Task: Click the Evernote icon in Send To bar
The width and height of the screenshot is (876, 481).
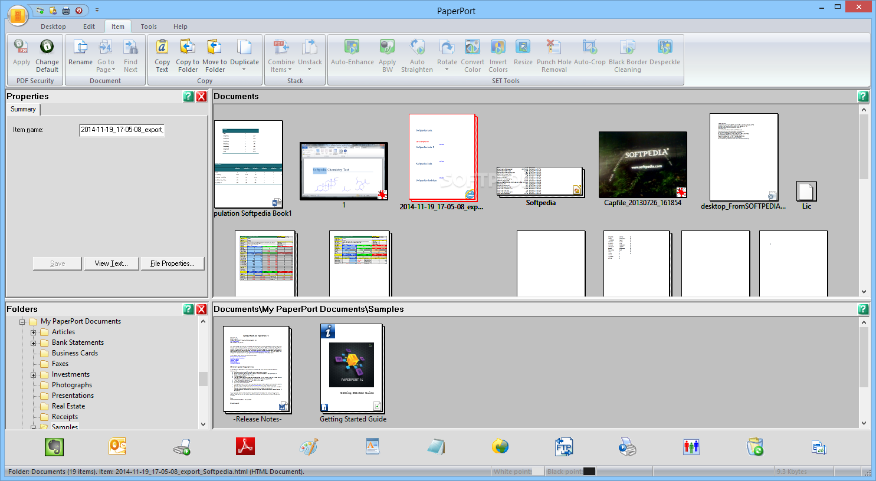Action: [54, 447]
